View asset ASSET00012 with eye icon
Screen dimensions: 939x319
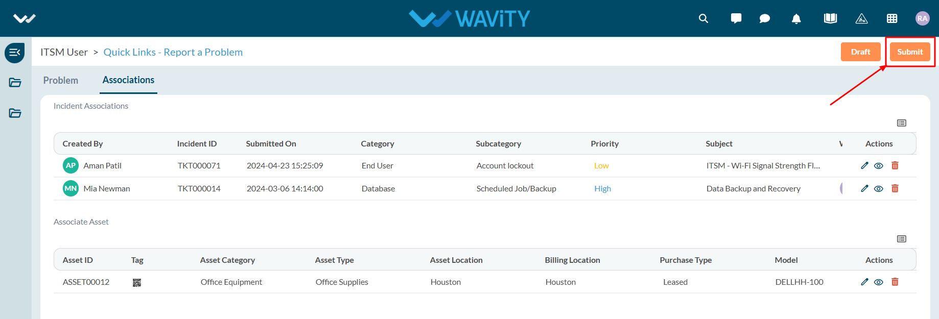click(x=879, y=282)
